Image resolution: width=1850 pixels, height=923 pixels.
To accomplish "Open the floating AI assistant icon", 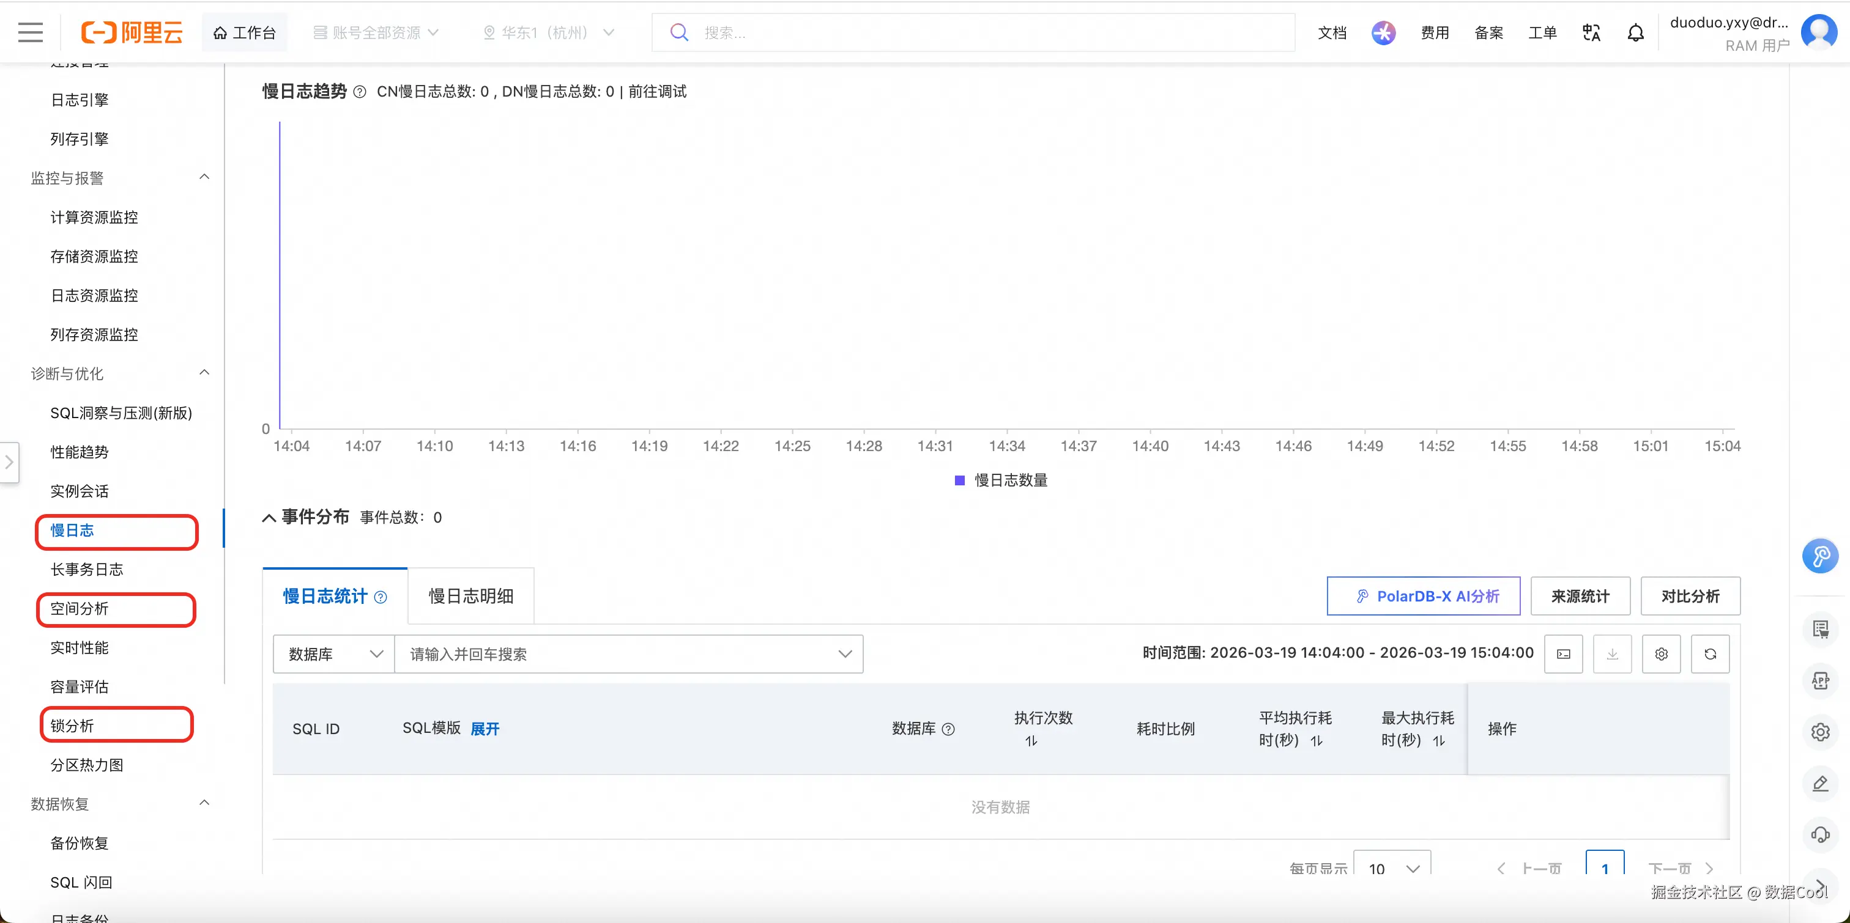I will coord(1820,556).
